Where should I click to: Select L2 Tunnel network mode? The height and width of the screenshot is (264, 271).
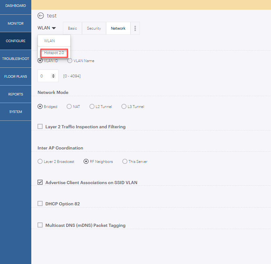92,106
